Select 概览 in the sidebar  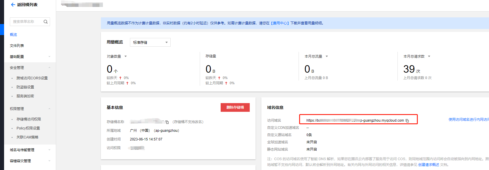pos(13,35)
